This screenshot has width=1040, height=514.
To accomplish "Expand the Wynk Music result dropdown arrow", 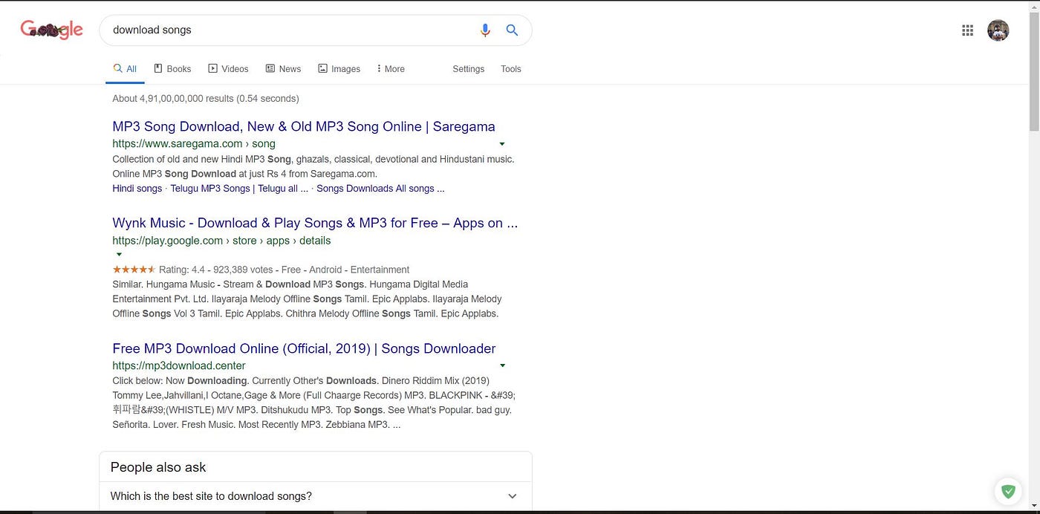I will tap(119, 254).
